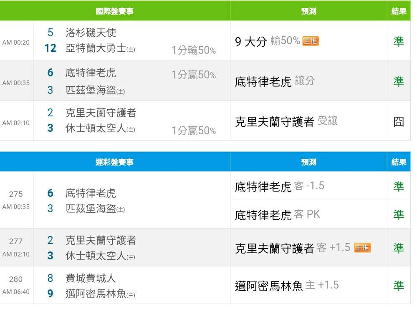Select AM 02:10 time in 國際盤賽事
This screenshot has height=314, width=417.
(16, 123)
